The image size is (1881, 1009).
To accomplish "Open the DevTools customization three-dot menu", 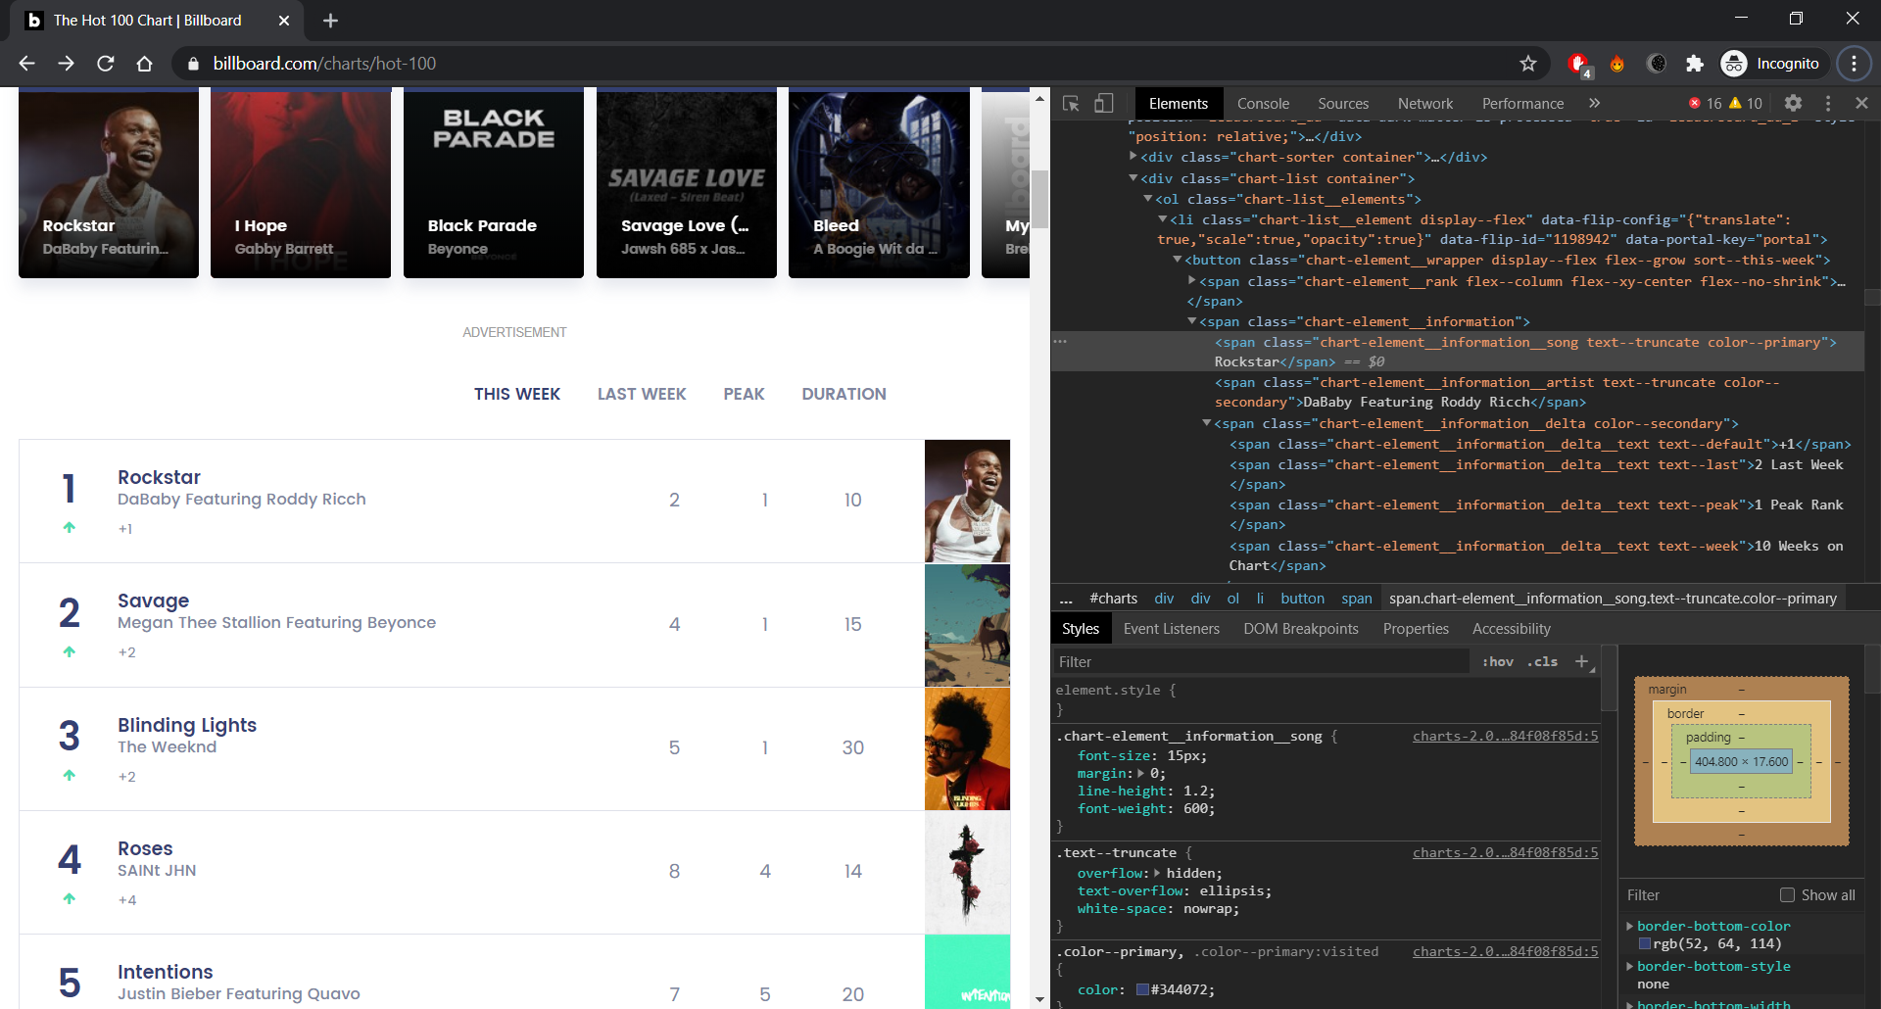I will [1828, 103].
